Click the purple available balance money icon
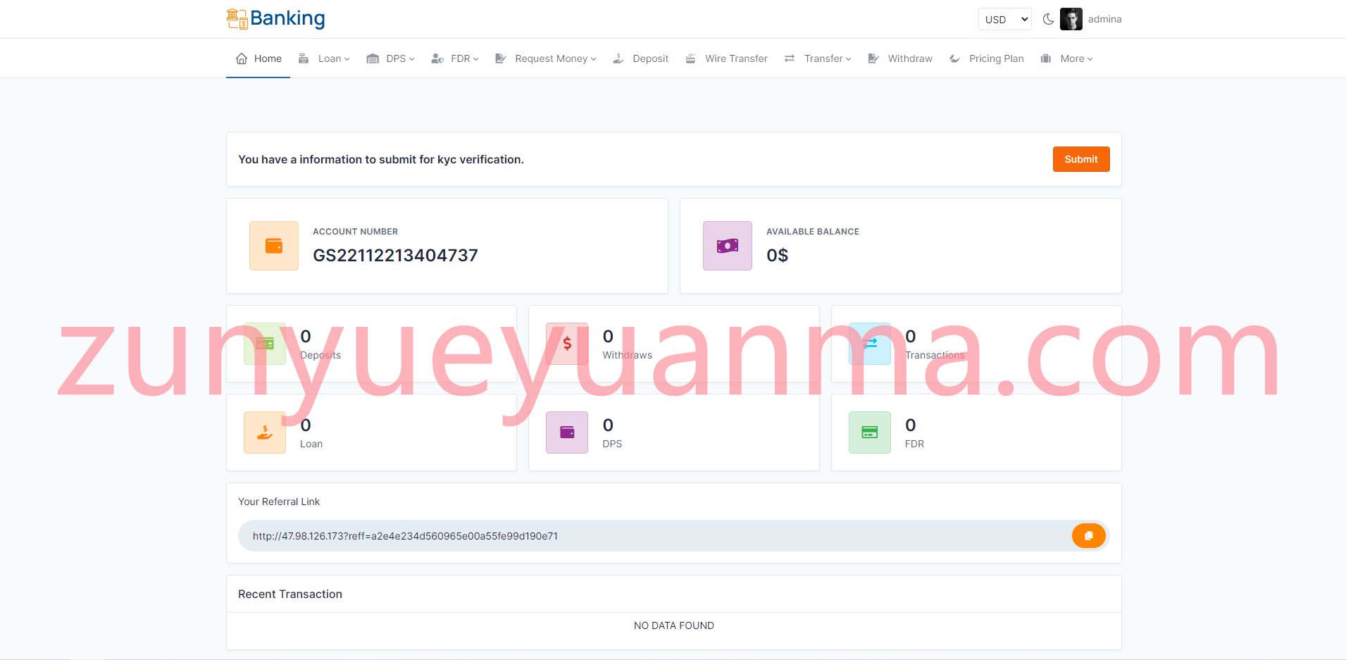 (x=728, y=246)
